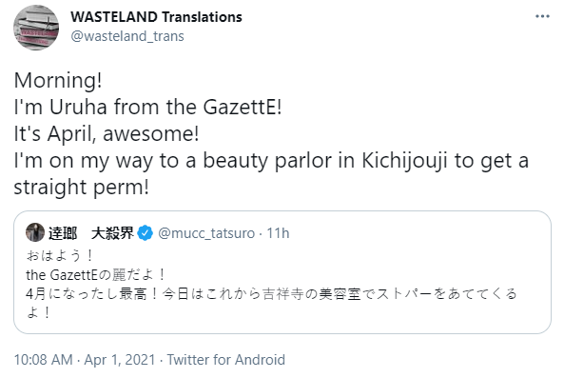Open the 達瑯 大殺界 quoted author name

click(x=90, y=233)
